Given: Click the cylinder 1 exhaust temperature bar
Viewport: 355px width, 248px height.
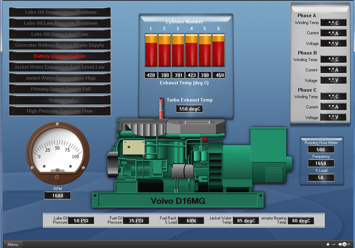Looking at the screenshot, I should [151, 50].
